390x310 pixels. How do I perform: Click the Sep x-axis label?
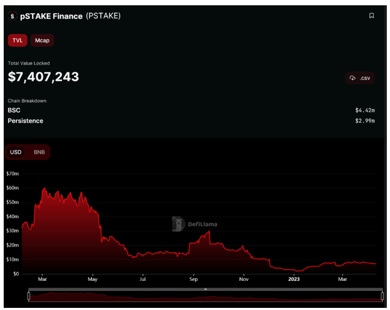coord(194,279)
